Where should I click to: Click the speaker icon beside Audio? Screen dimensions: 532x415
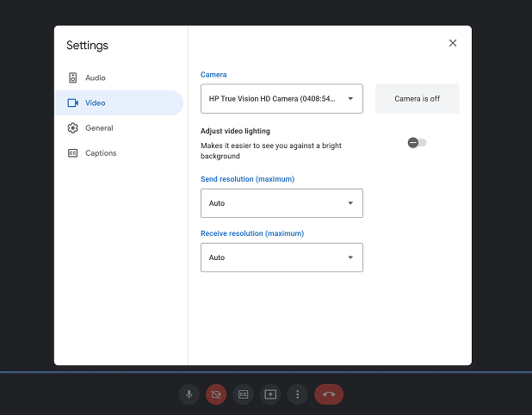[x=72, y=77]
